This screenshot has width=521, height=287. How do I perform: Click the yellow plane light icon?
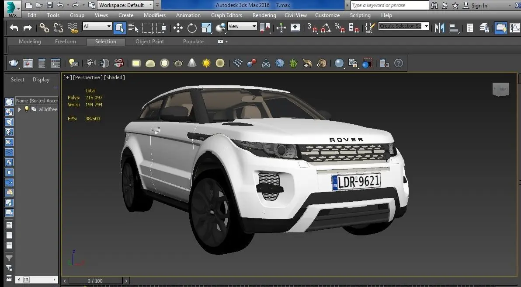click(136, 63)
